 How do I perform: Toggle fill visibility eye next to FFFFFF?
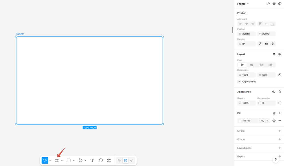pyautogui.click(x=274, y=121)
